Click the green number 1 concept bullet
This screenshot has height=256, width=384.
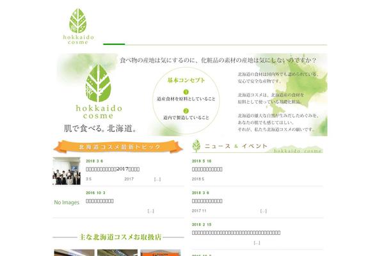coord(186,92)
